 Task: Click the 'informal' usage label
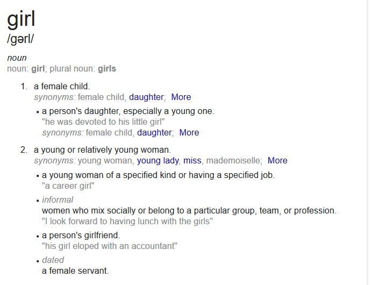tap(58, 200)
